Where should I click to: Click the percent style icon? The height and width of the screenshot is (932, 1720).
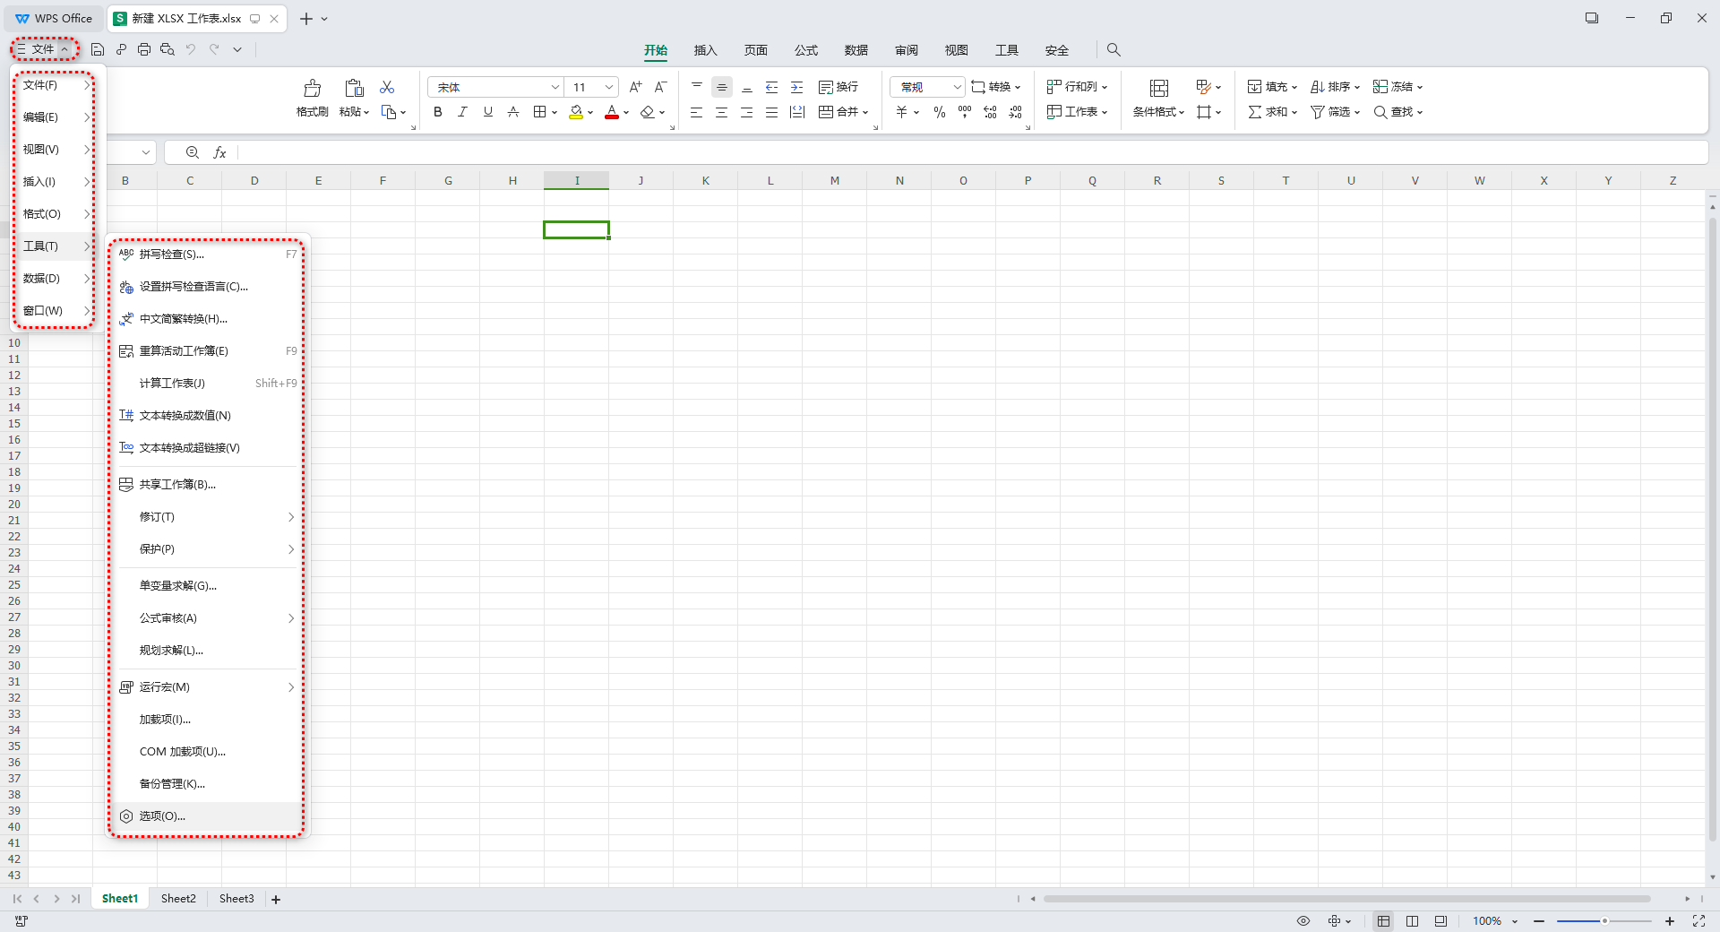pyautogui.click(x=939, y=112)
